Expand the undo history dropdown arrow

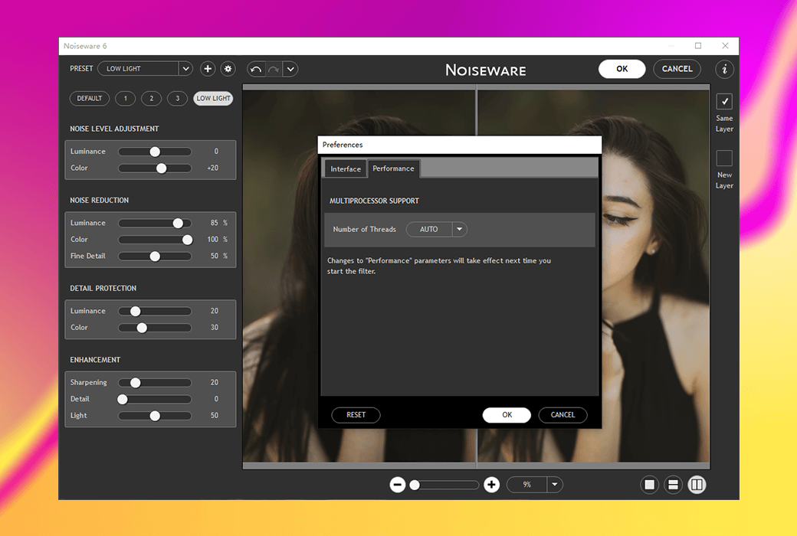290,69
